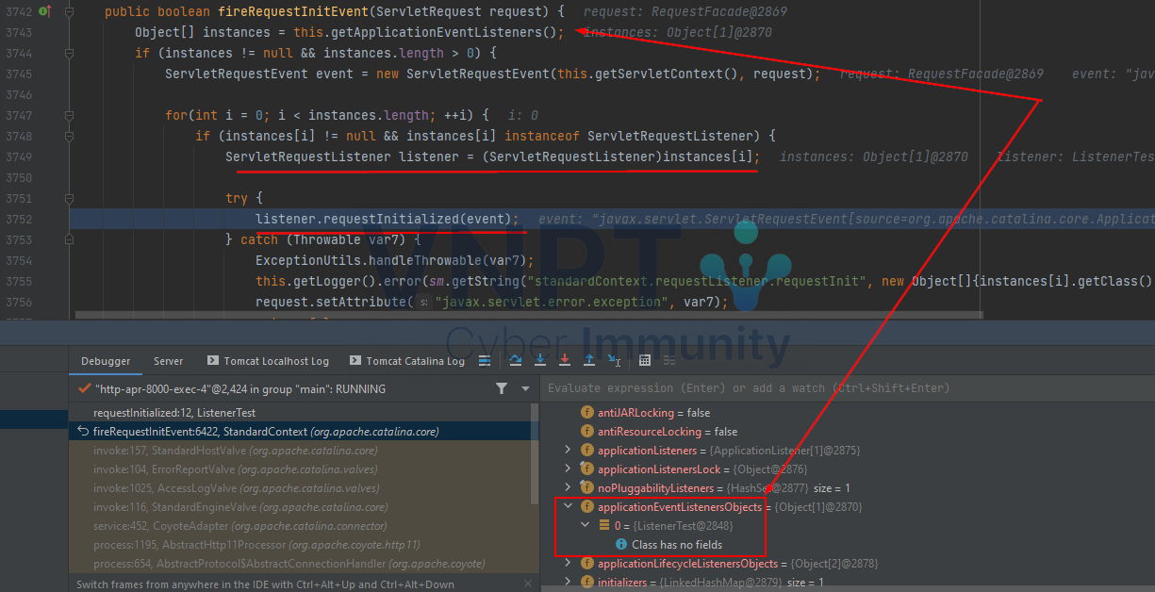This screenshot has height=592, width=1155.
Task: Switch to the Server tab
Action: [x=169, y=361]
